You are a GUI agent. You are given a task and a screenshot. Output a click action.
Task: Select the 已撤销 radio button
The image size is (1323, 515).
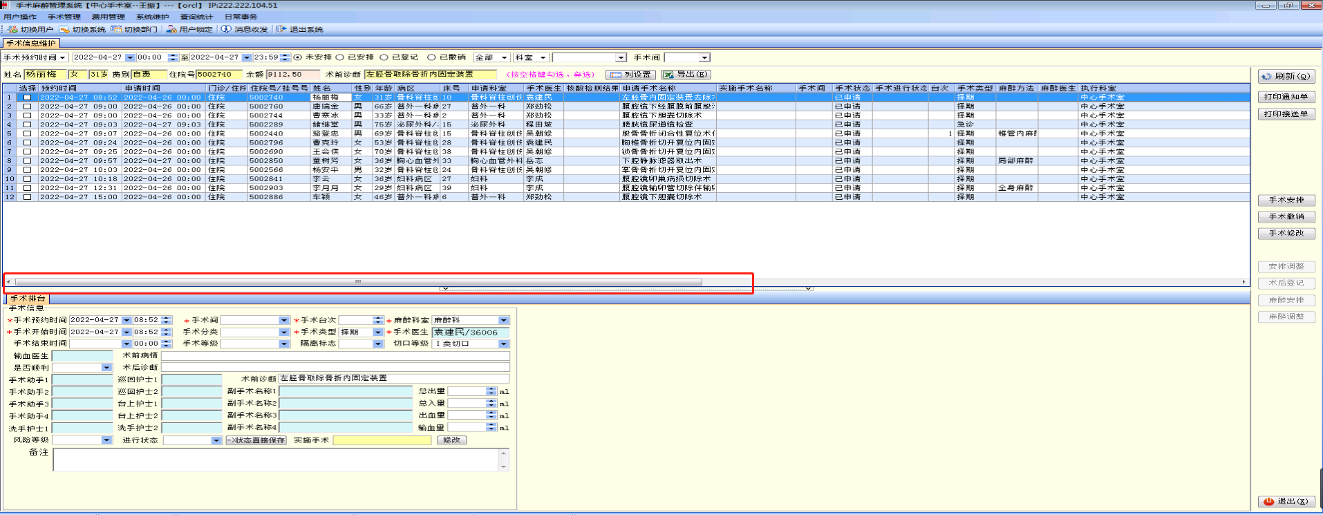pos(431,57)
